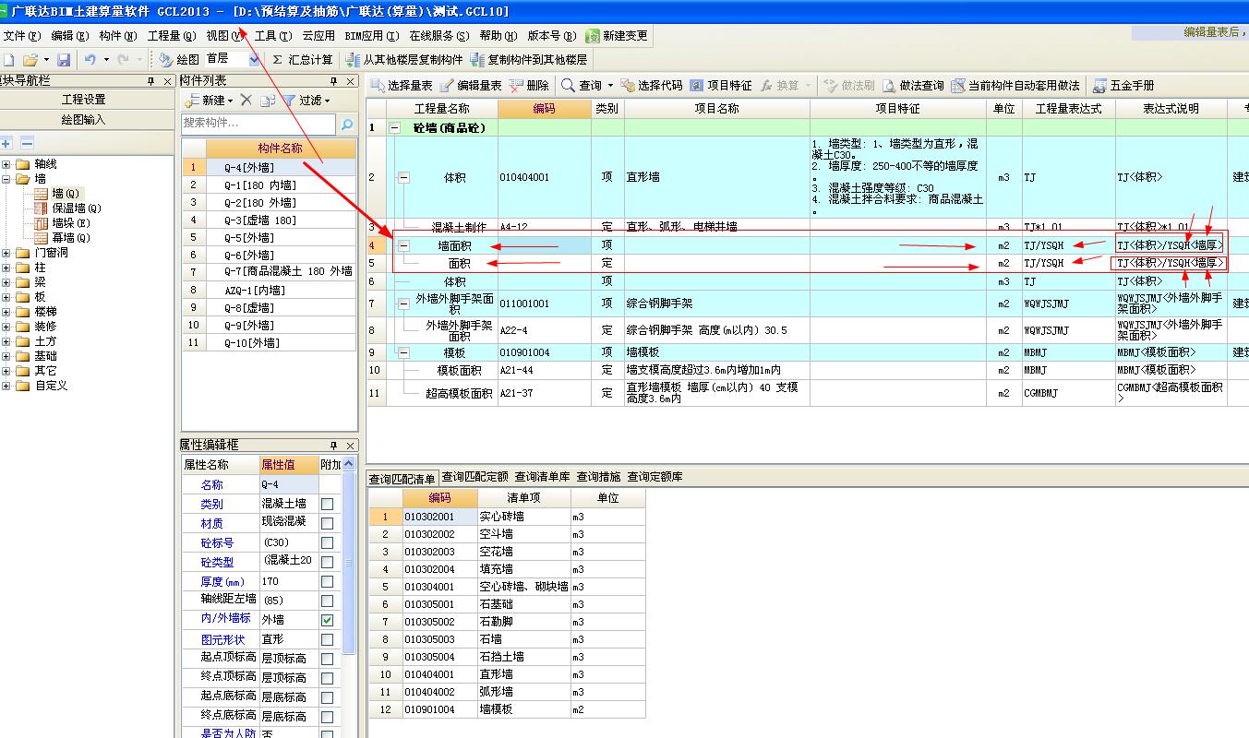Collapse the 砼墙(商品砼) group row
This screenshot has width=1249, height=738.
pyautogui.click(x=394, y=127)
